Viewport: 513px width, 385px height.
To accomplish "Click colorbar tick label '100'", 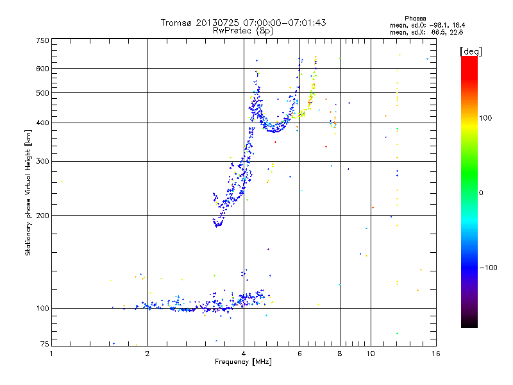I will [x=485, y=118].
